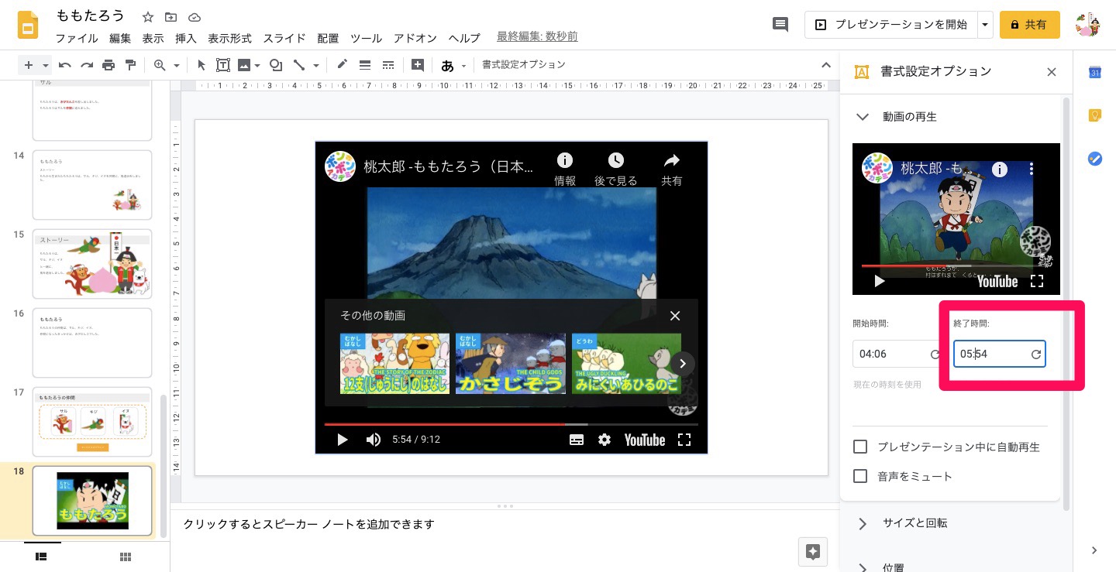Open the アドオン menu
Screen dimensions: 1116x572
tap(415, 38)
